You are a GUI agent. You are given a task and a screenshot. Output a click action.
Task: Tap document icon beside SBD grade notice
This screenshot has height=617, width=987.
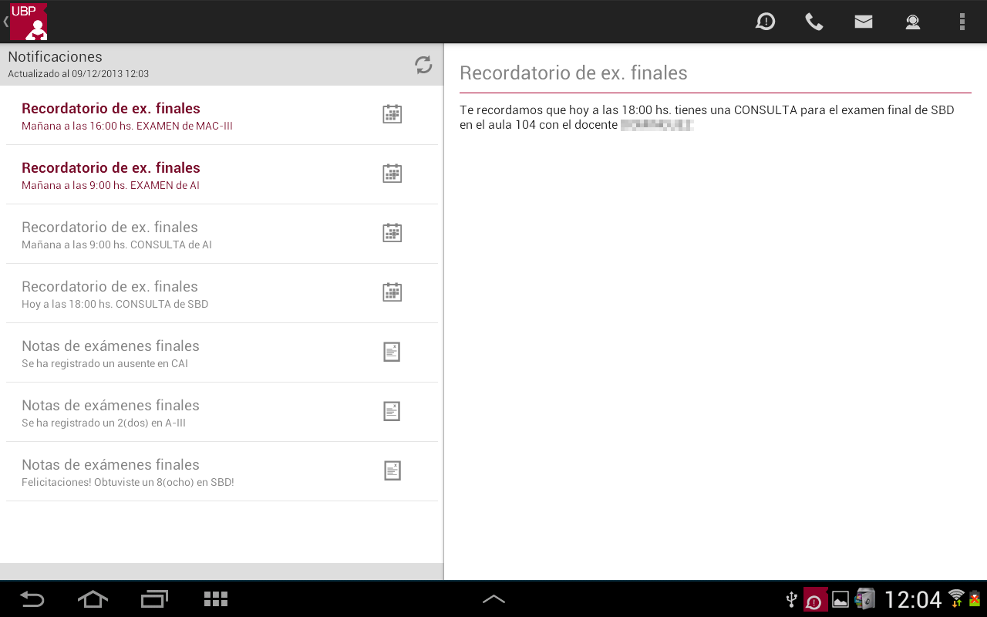[x=392, y=470]
